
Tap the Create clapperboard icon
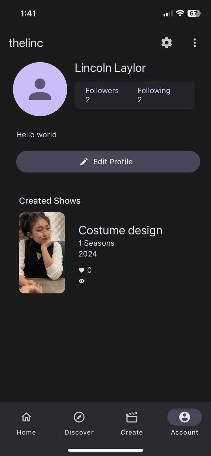click(132, 417)
